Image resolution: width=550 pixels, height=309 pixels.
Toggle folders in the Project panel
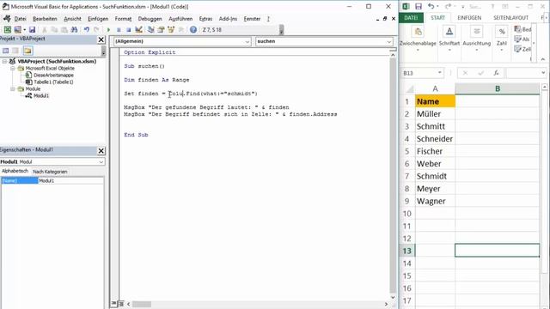(x=27, y=51)
